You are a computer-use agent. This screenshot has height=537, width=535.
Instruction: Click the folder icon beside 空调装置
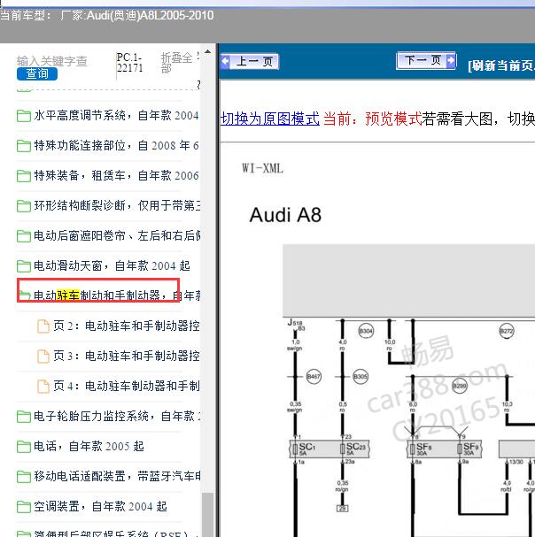(24, 506)
